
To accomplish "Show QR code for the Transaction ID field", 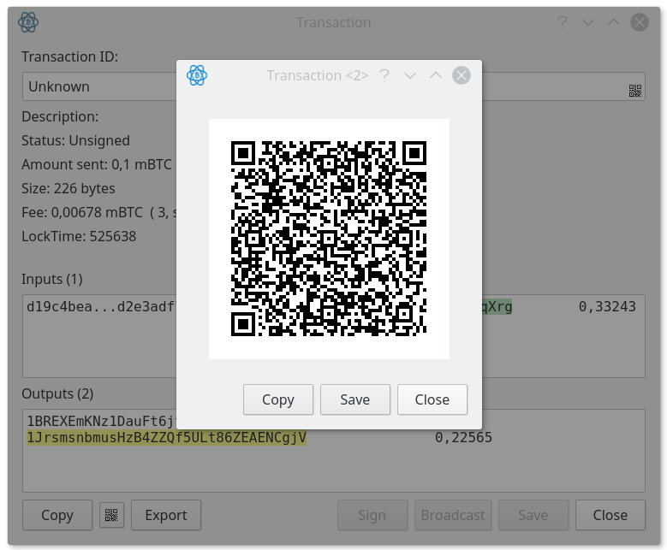I will 635,91.
